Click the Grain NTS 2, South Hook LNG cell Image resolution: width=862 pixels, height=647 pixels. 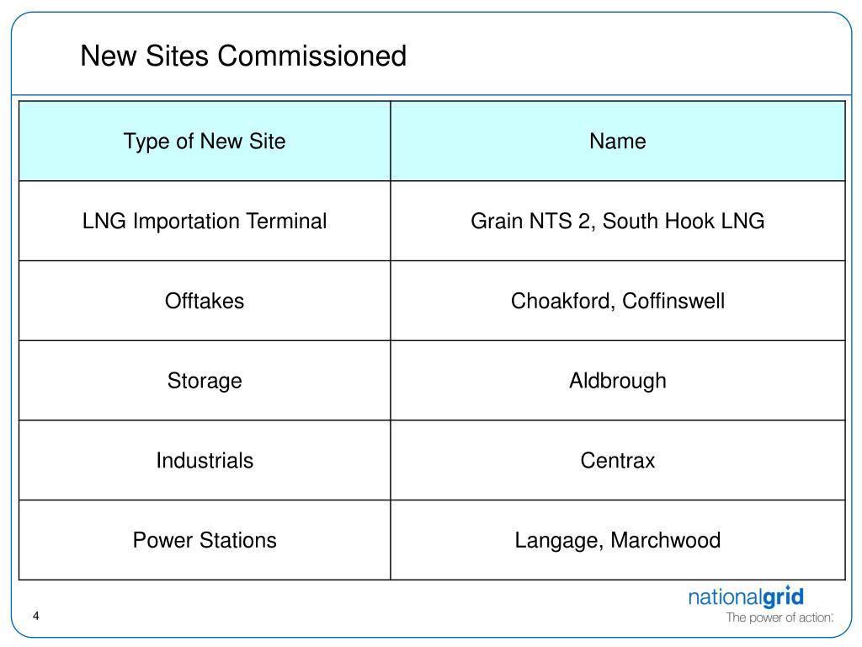pyautogui.click(x=617, y=222)
